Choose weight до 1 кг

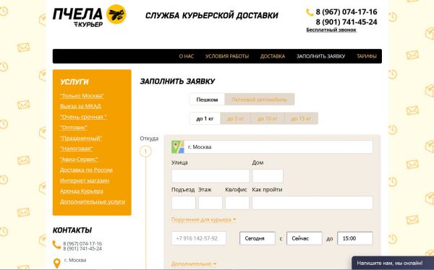[x=205, y=118]
